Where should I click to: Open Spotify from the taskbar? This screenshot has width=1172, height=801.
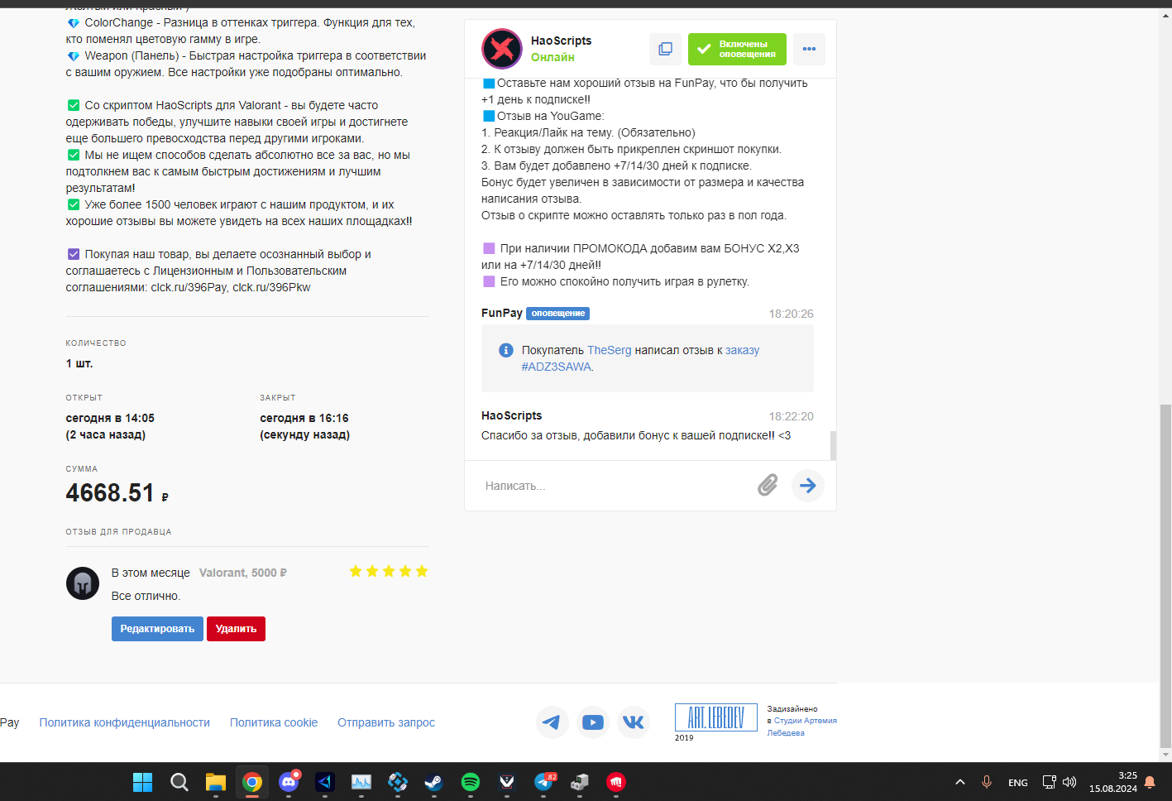(x=471, y=782)
